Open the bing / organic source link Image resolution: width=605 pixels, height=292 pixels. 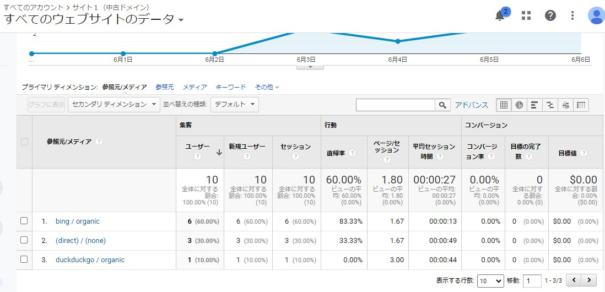coord(77,221)
